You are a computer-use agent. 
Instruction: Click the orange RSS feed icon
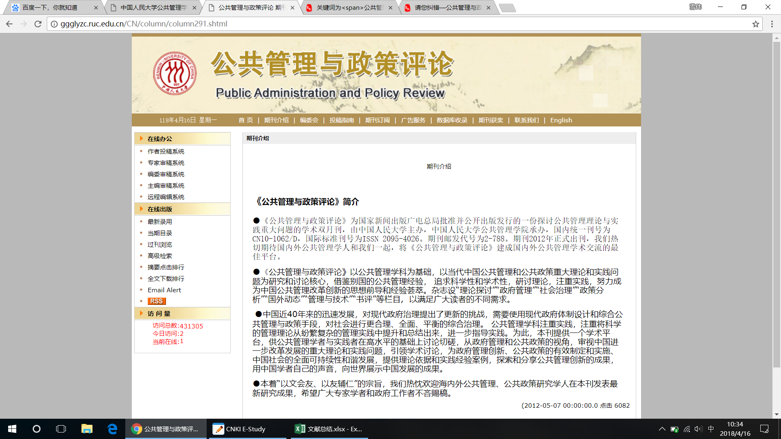click(x=156, y=301)
